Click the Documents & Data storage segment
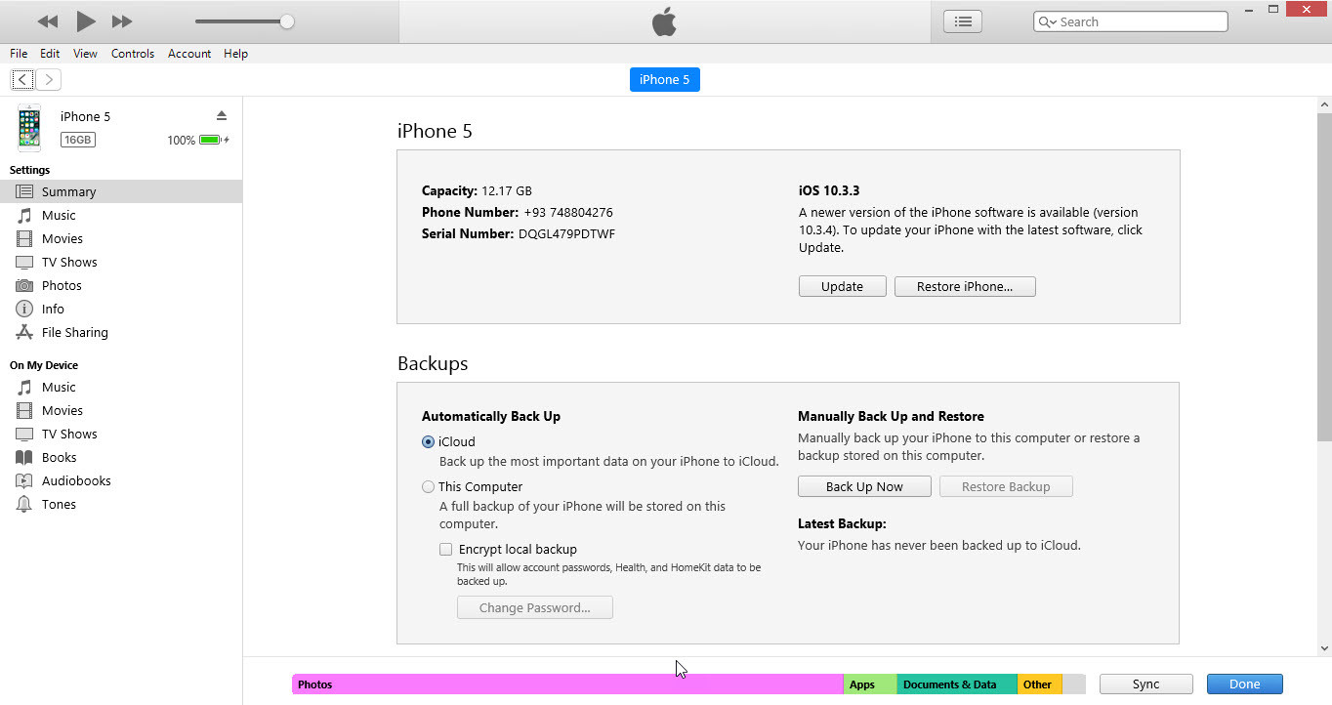This screenshot has height=705, width=1332. click(957, 684)
